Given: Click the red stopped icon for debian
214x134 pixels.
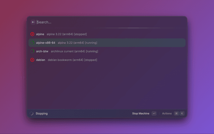Looking at the screenshot, I should click(x=32, y=60).
